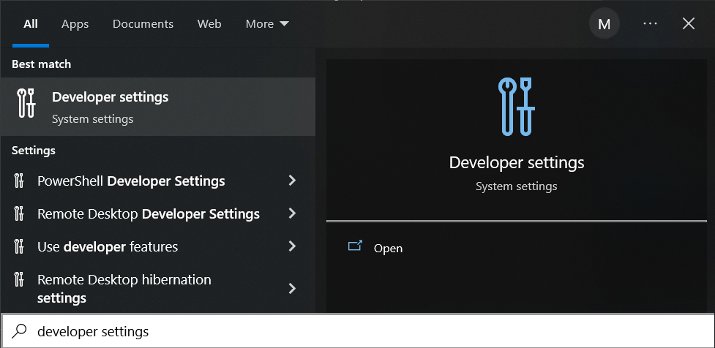This screenshot has width=715, height=348.
Task: Click Open in the preview pane
Action: pyautogui.click(x=388, y=249)
